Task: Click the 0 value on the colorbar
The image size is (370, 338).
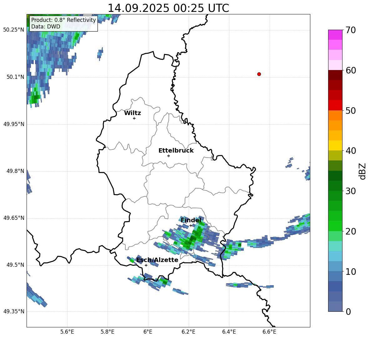Action: pyautogui.click(x=348, y=312)
